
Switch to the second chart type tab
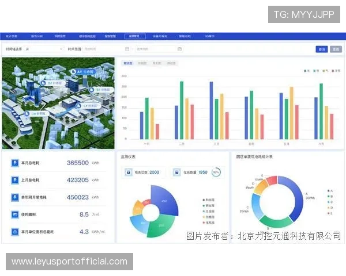pos(142,63)
